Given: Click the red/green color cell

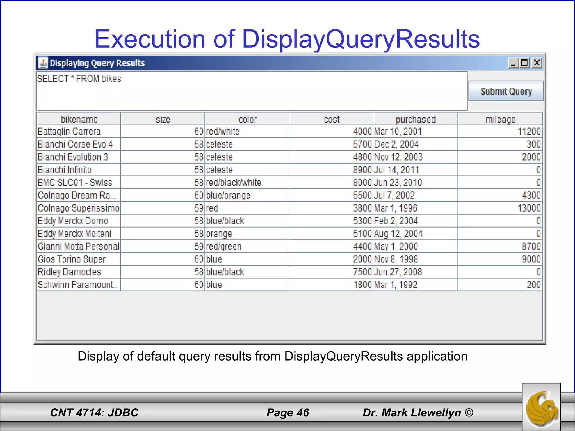Looking at the screenshot, I should pos(247,246).
